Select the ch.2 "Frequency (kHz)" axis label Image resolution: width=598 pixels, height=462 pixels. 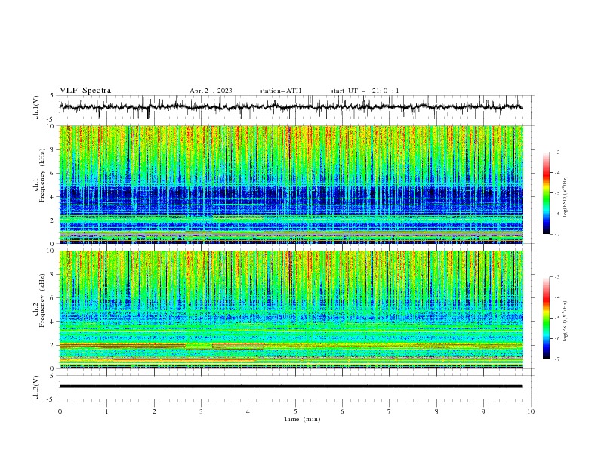coord(42,300)
